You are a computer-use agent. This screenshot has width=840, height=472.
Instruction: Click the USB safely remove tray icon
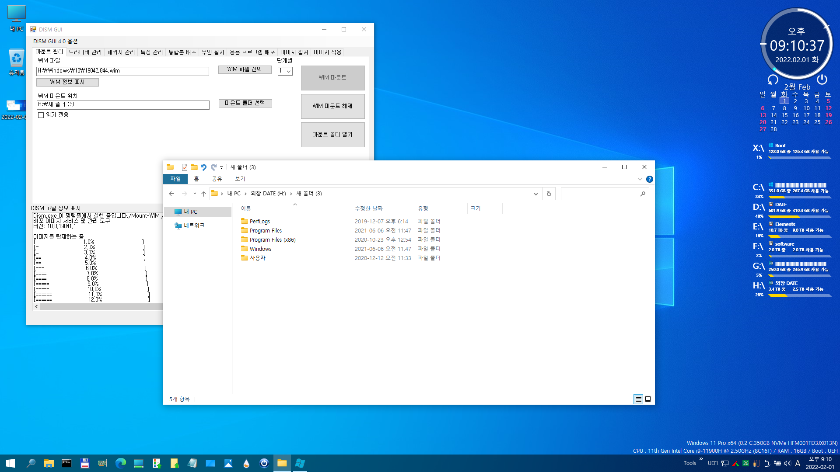coord(766,463)
